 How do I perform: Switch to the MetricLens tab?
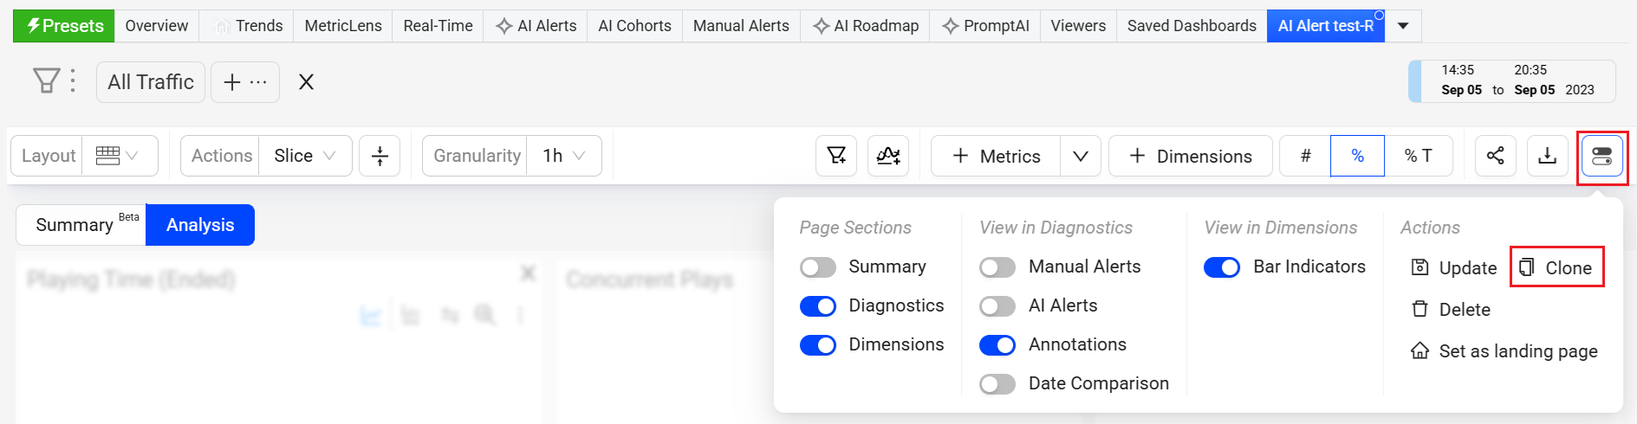tap(342, 26)
